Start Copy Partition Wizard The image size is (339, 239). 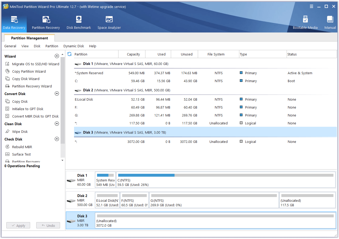click(x=26, y=71)
